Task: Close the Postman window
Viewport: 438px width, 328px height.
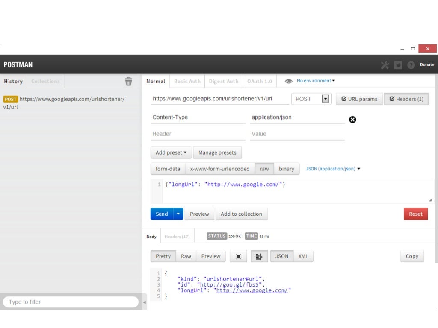Action: (428, 49)
